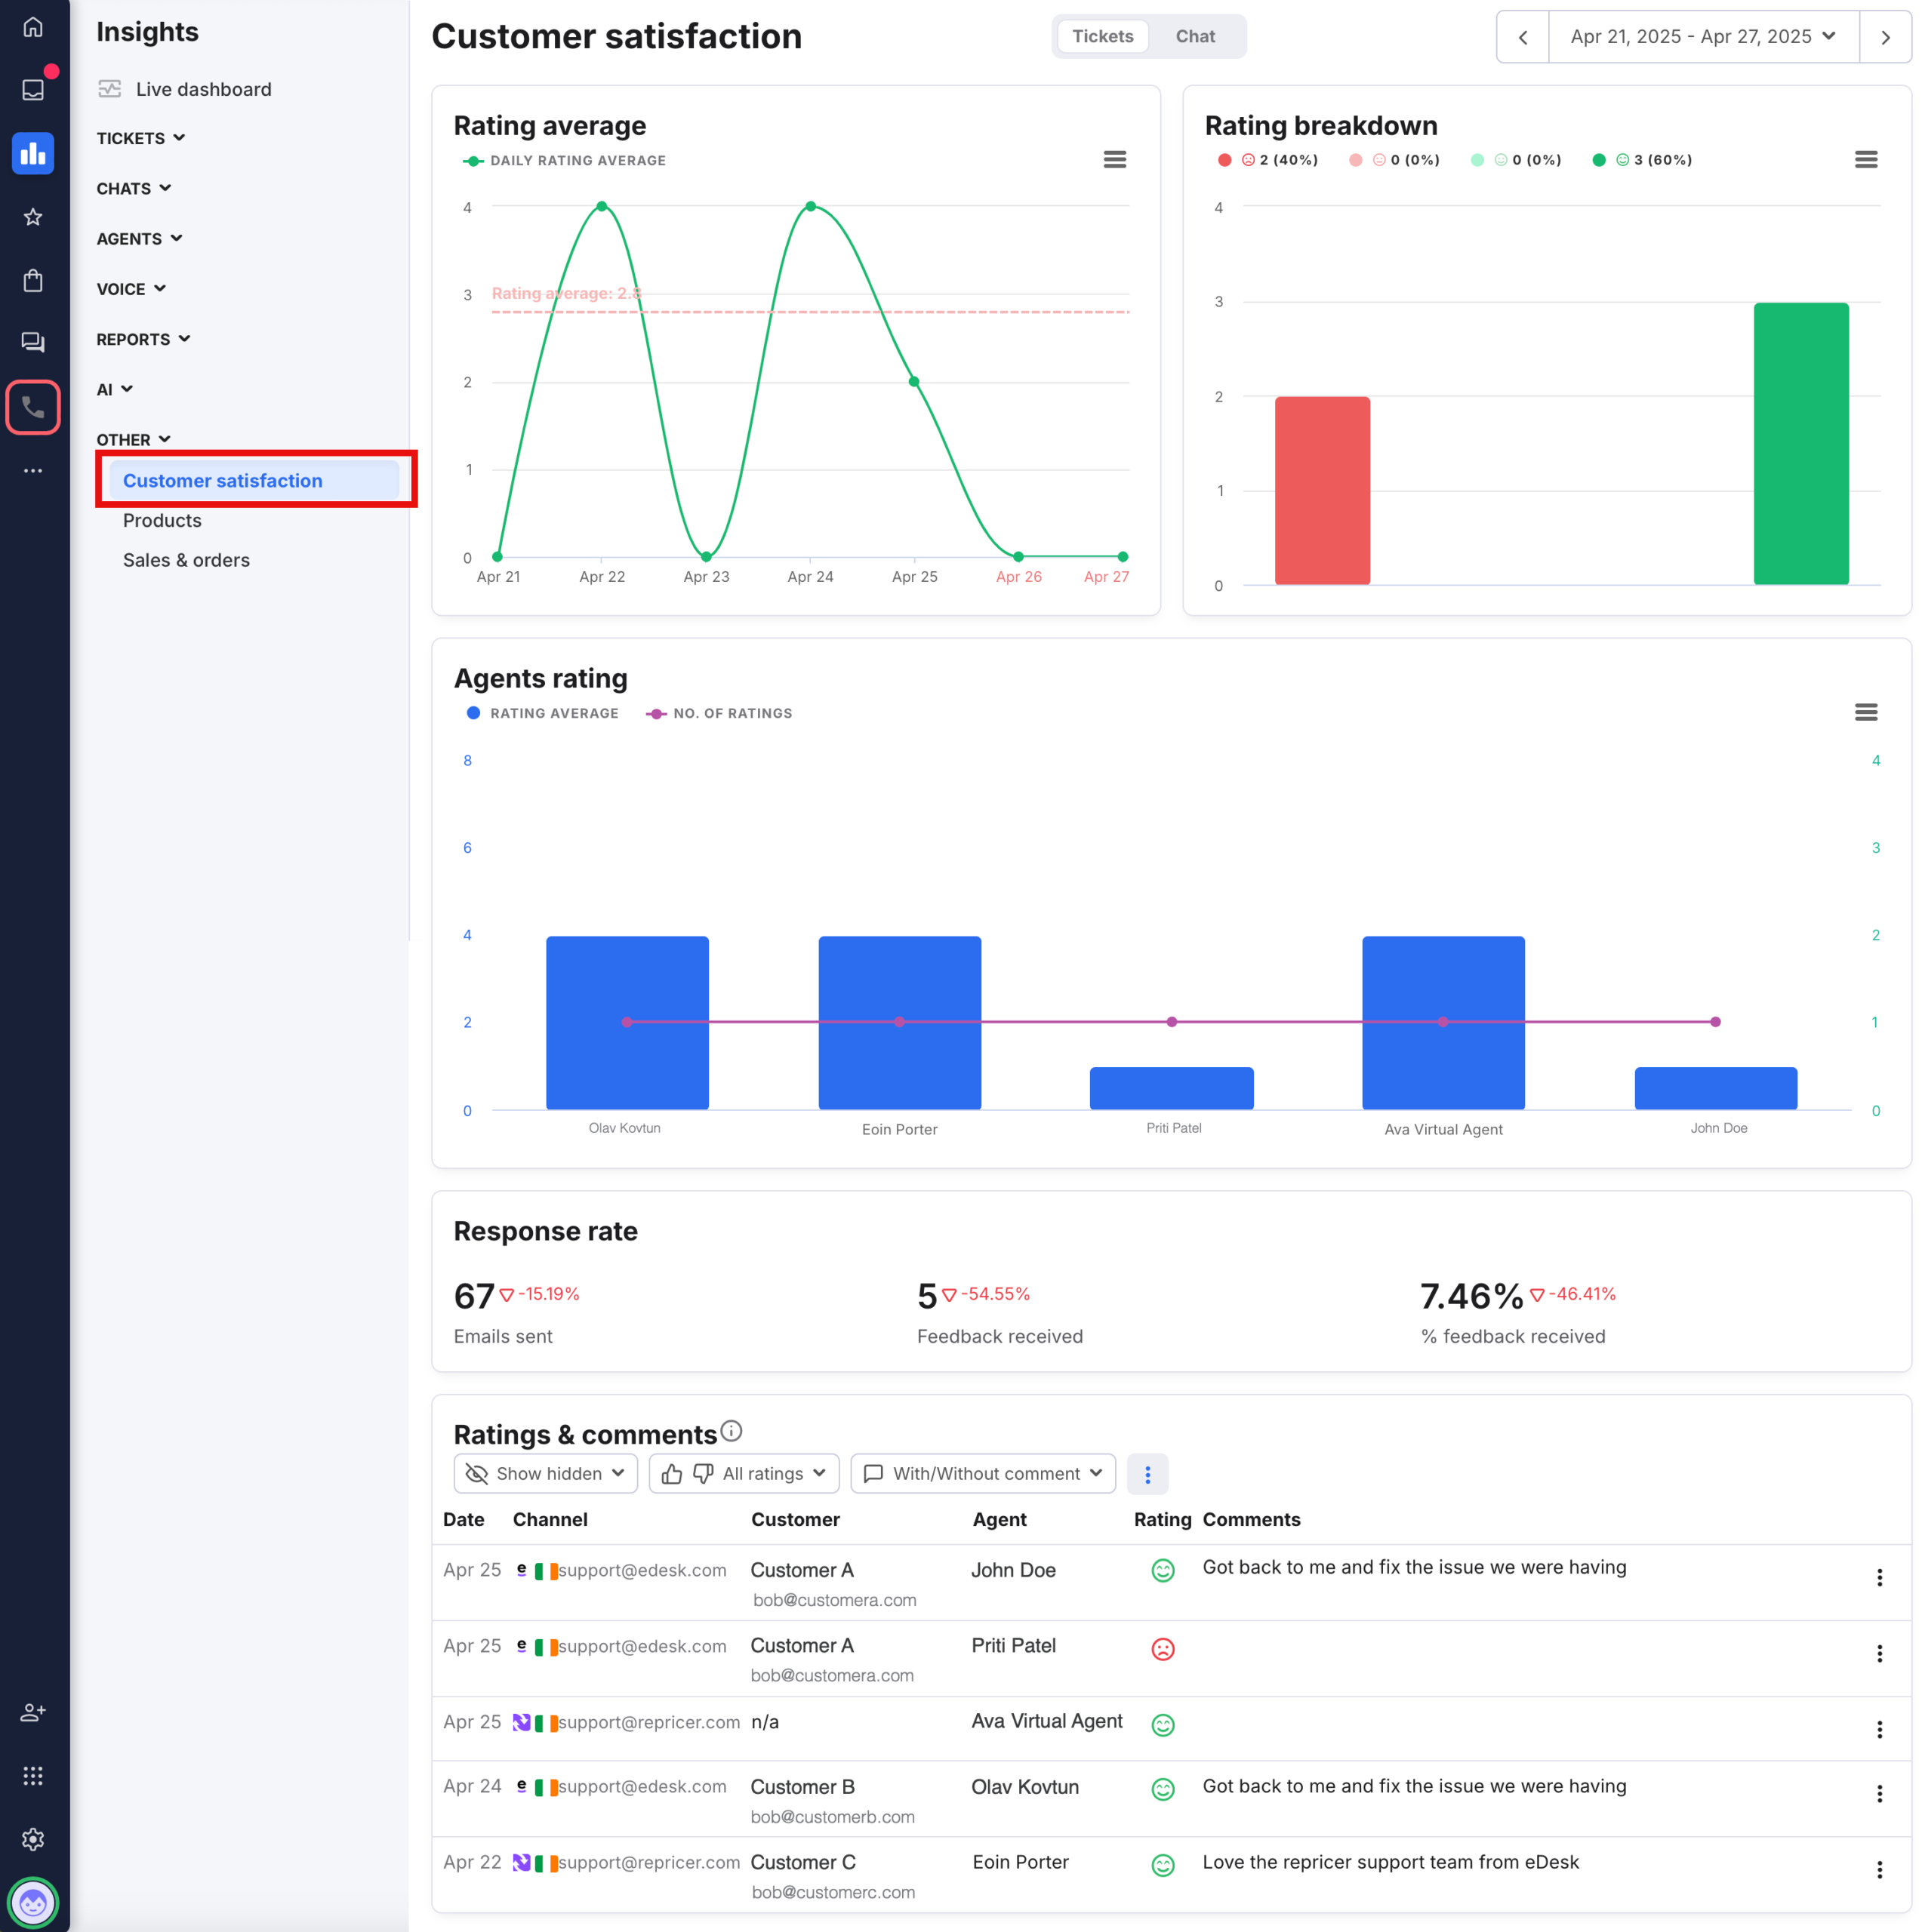Toggle the Rating Average legend in Agents rating

542,713
